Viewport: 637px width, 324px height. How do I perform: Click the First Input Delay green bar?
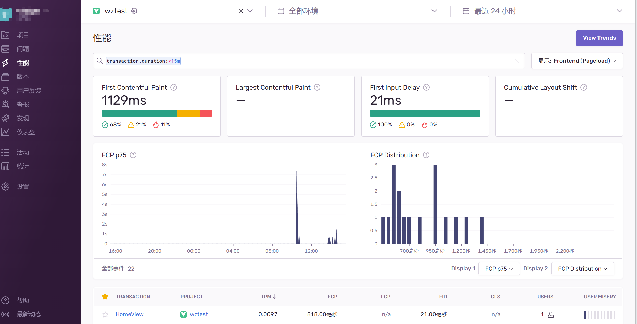click(x=425, y=114)
